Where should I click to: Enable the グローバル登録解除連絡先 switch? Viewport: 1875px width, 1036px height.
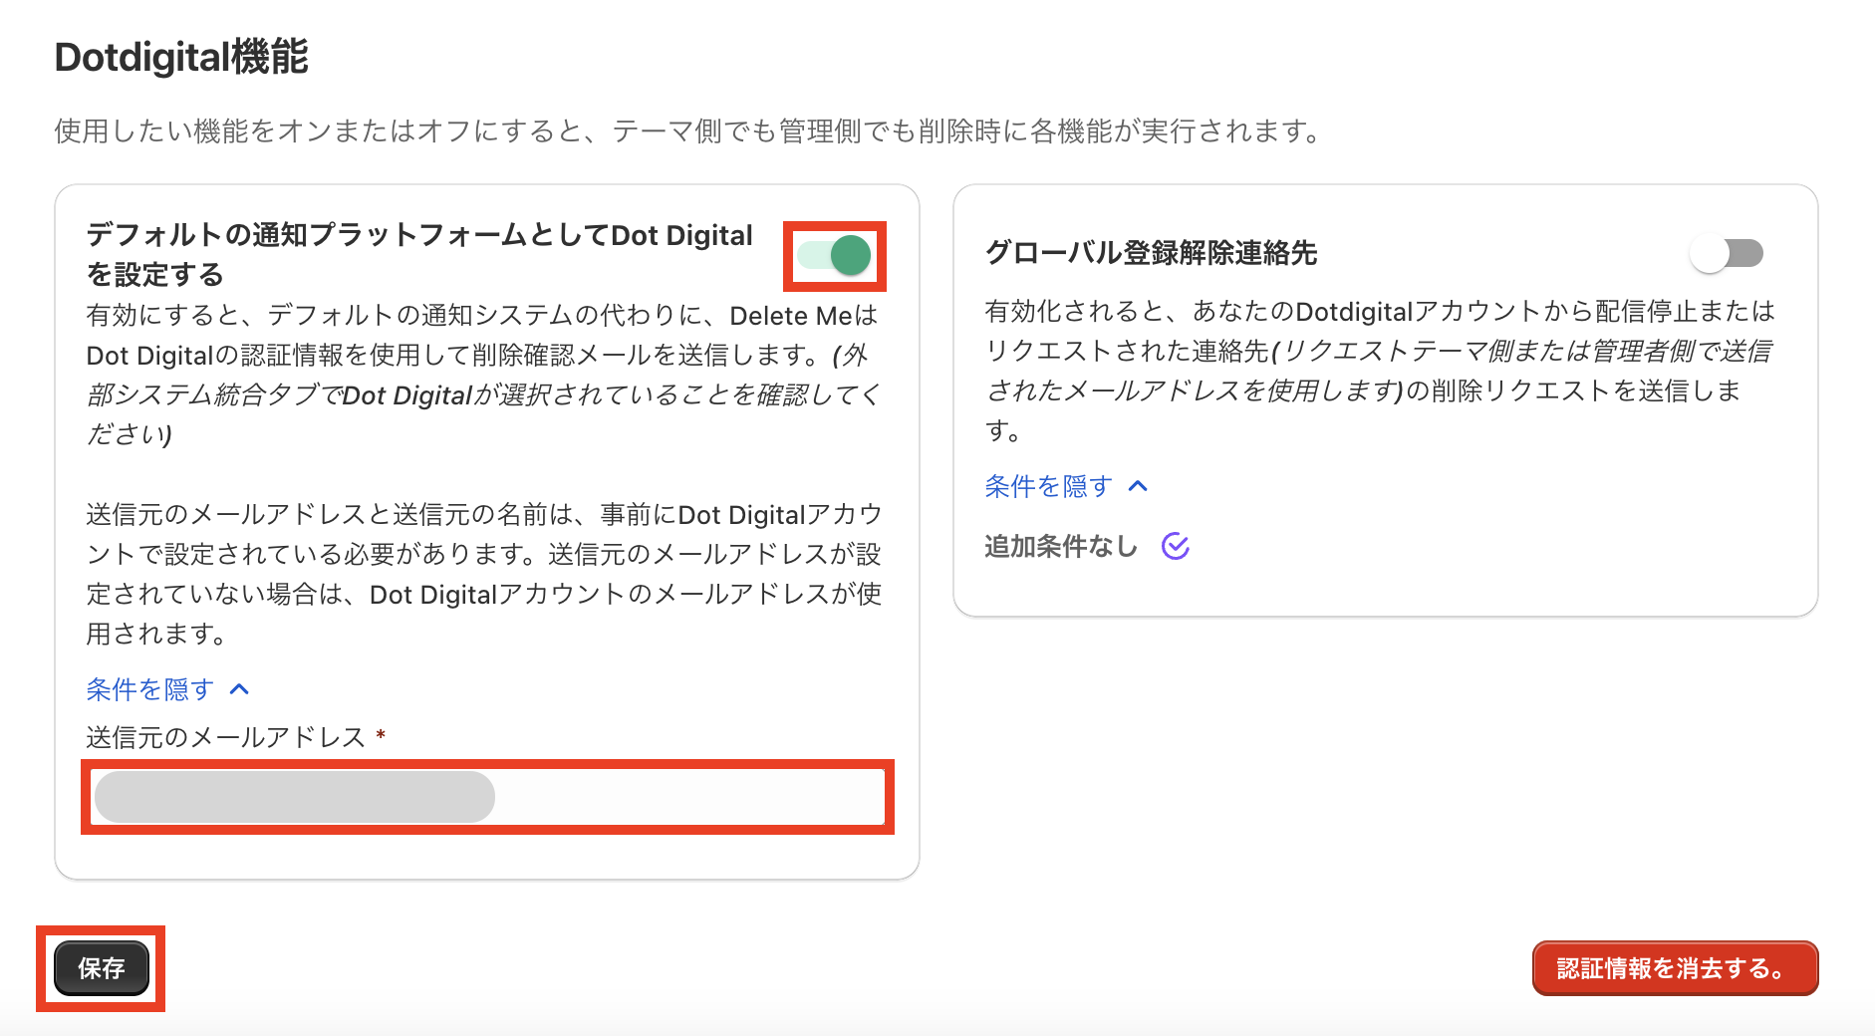pyautogui.click(x=1727, y=253)
